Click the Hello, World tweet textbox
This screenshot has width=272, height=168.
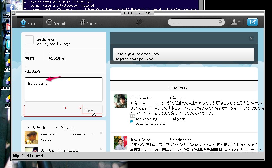[64, 90]
